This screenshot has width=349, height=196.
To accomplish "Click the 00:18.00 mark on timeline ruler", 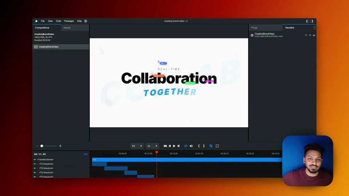I will pyautogui.click(x=174, y=154).
